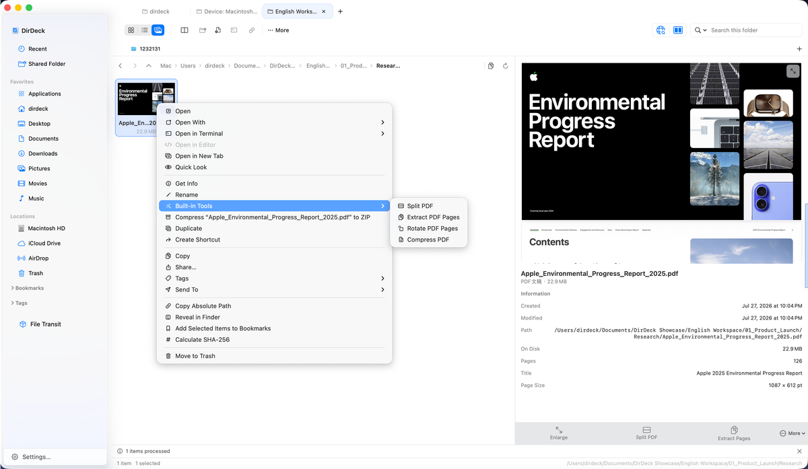Choose Rename in the context menu

click(x=274, y=194)
